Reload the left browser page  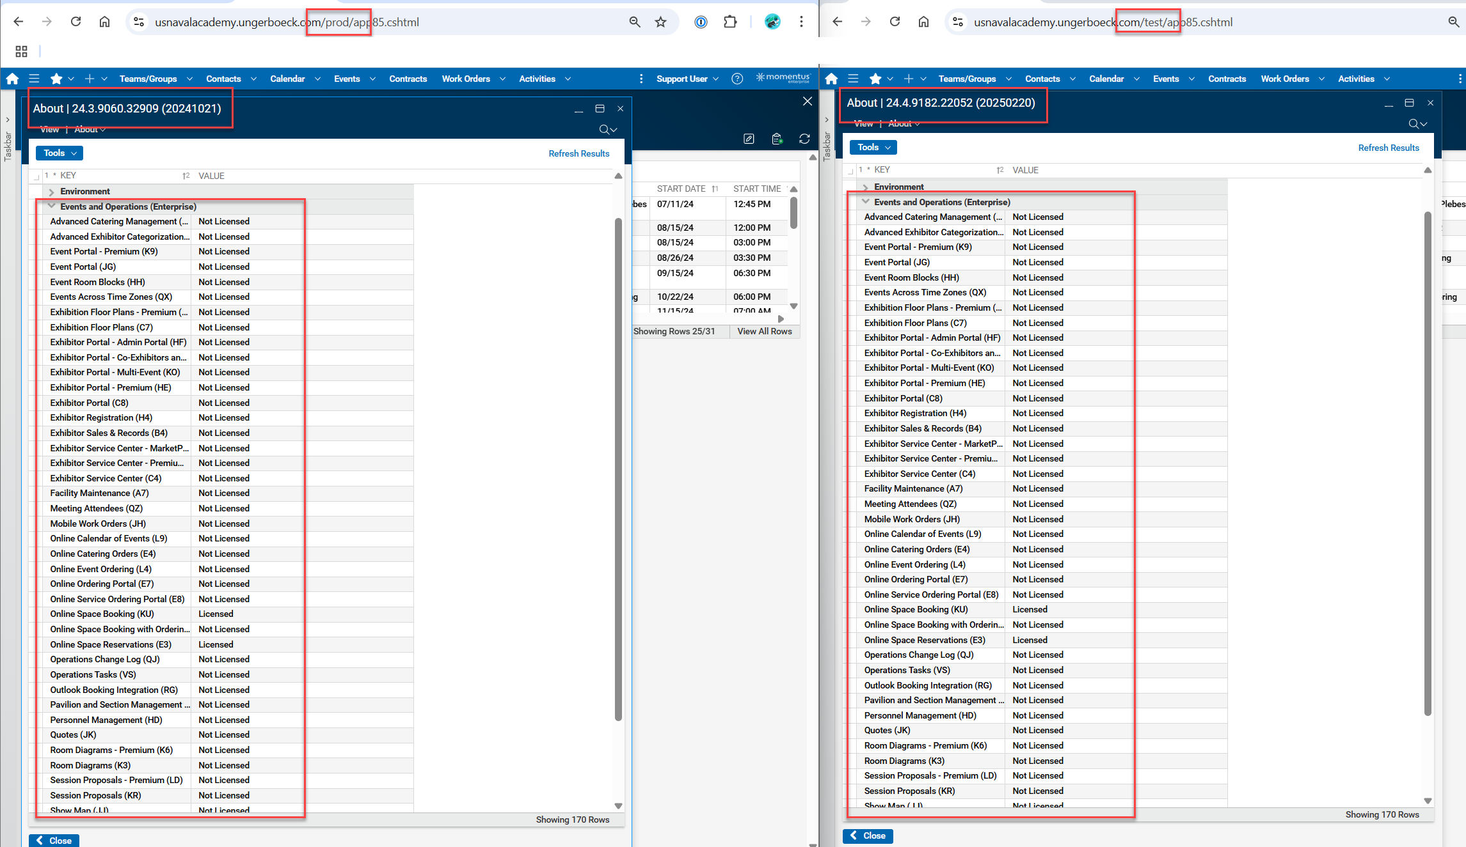click(76, 22)
